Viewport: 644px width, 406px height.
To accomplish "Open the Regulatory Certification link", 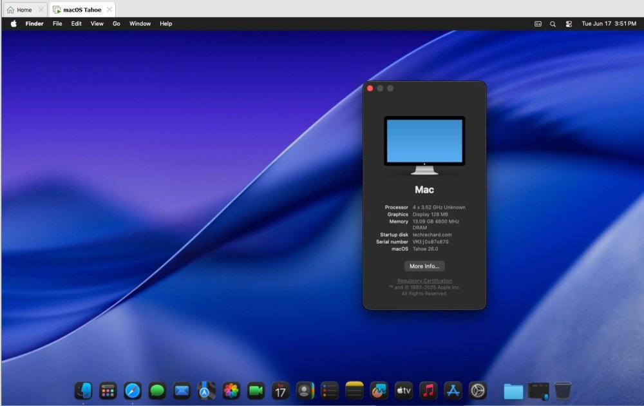I will pyautogui.click(x=424, y=281).
